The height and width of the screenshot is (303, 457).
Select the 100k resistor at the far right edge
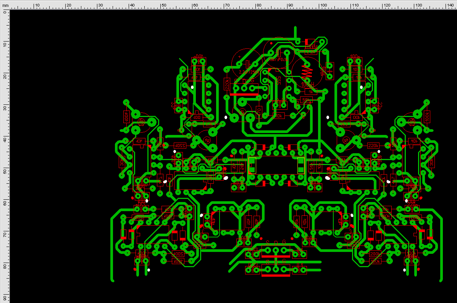pos(427,117)
